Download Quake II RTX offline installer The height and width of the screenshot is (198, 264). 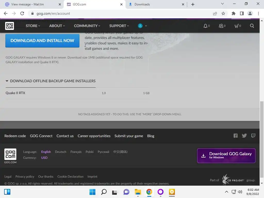point(77,93)
